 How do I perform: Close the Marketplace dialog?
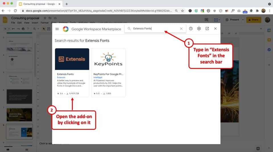tap(215, 29)
